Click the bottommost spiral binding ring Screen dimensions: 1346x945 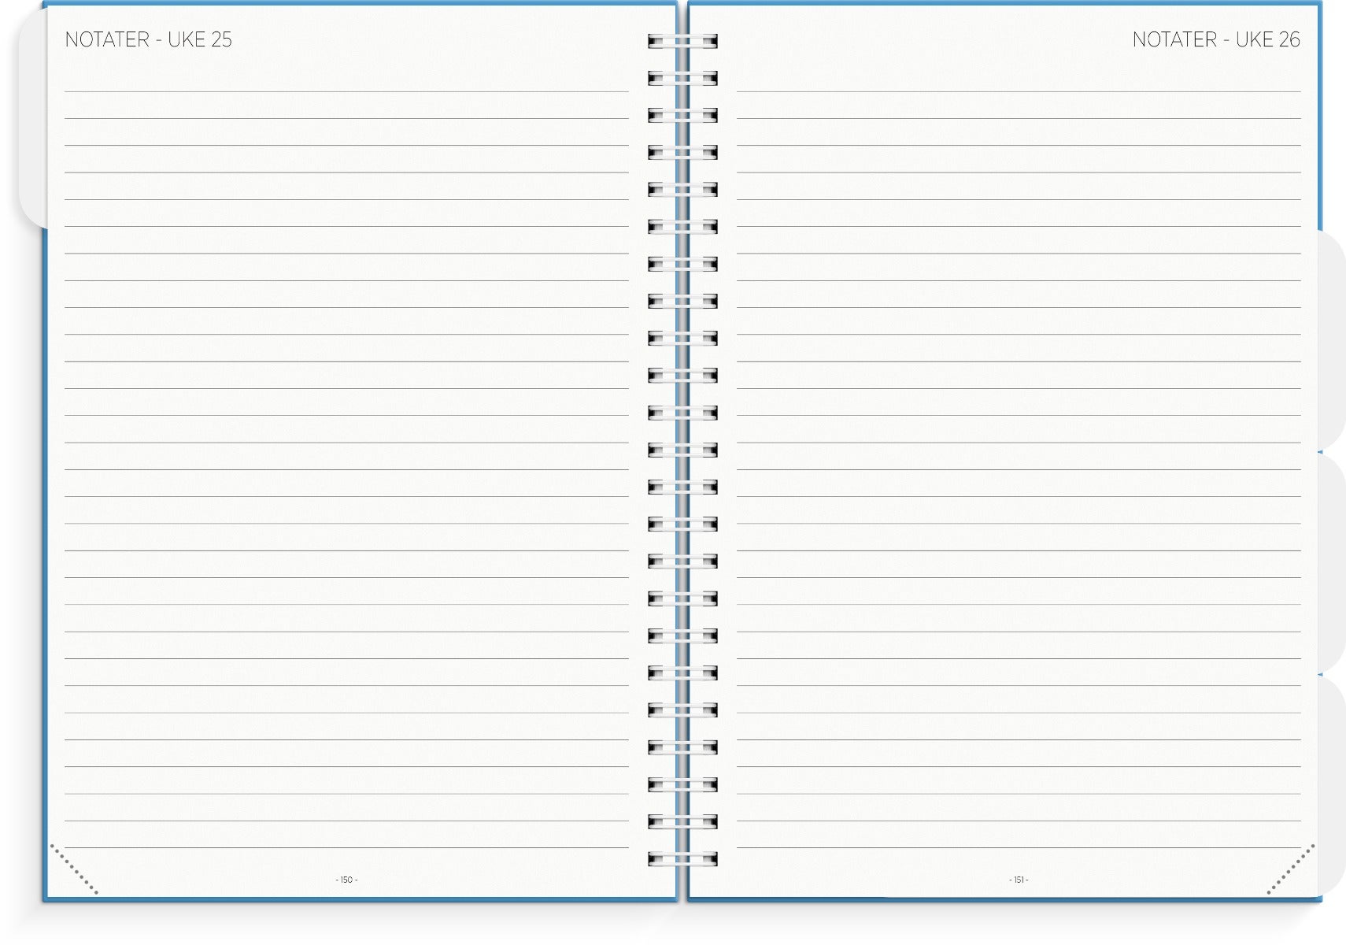click(682, 858)
